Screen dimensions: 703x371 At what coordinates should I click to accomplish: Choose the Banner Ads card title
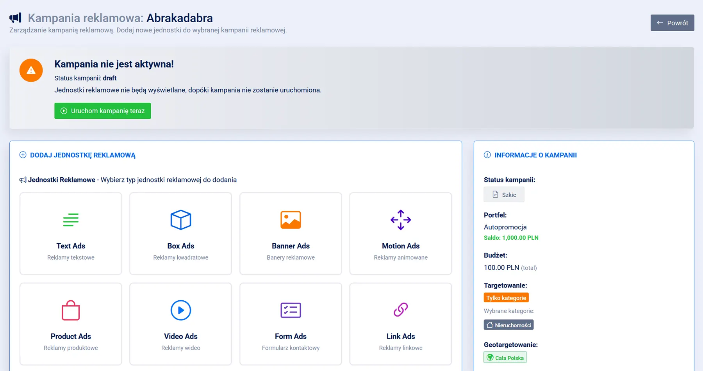click(291, 246)
